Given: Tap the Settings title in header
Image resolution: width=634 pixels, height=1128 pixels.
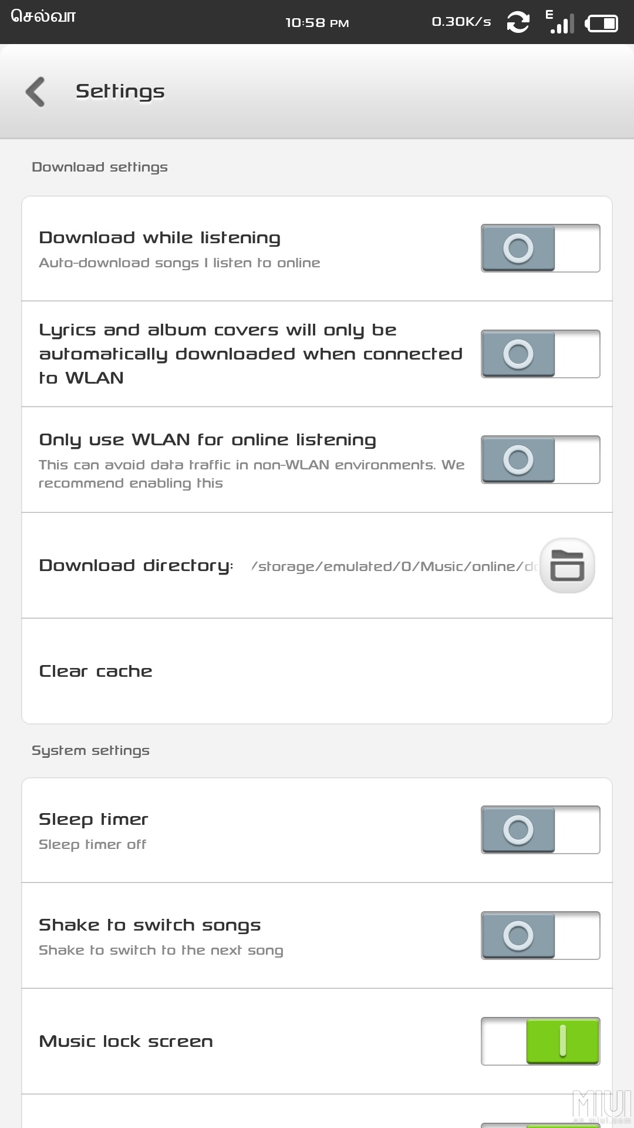Looking at the screenshot, I should pyautogui.click(x=120, y=91).
